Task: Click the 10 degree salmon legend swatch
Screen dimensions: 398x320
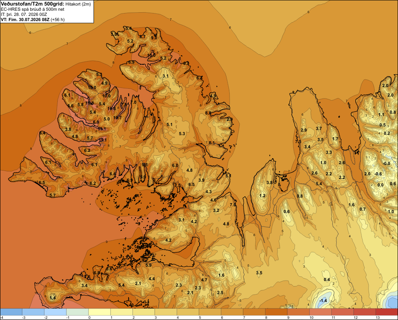Action: 320,312
